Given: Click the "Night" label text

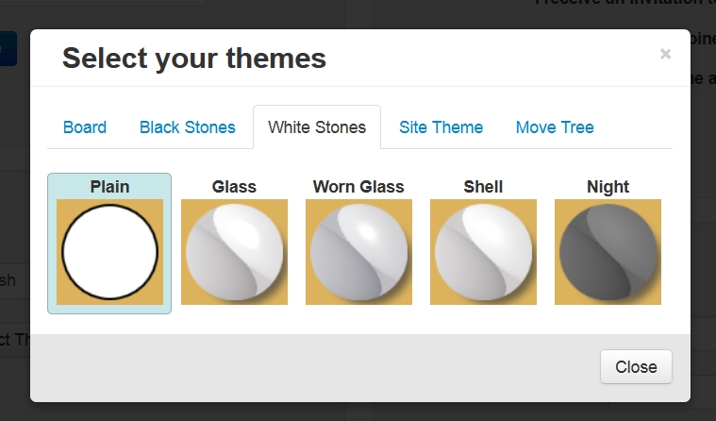Looking at the screenshot, I should point(608,187).
